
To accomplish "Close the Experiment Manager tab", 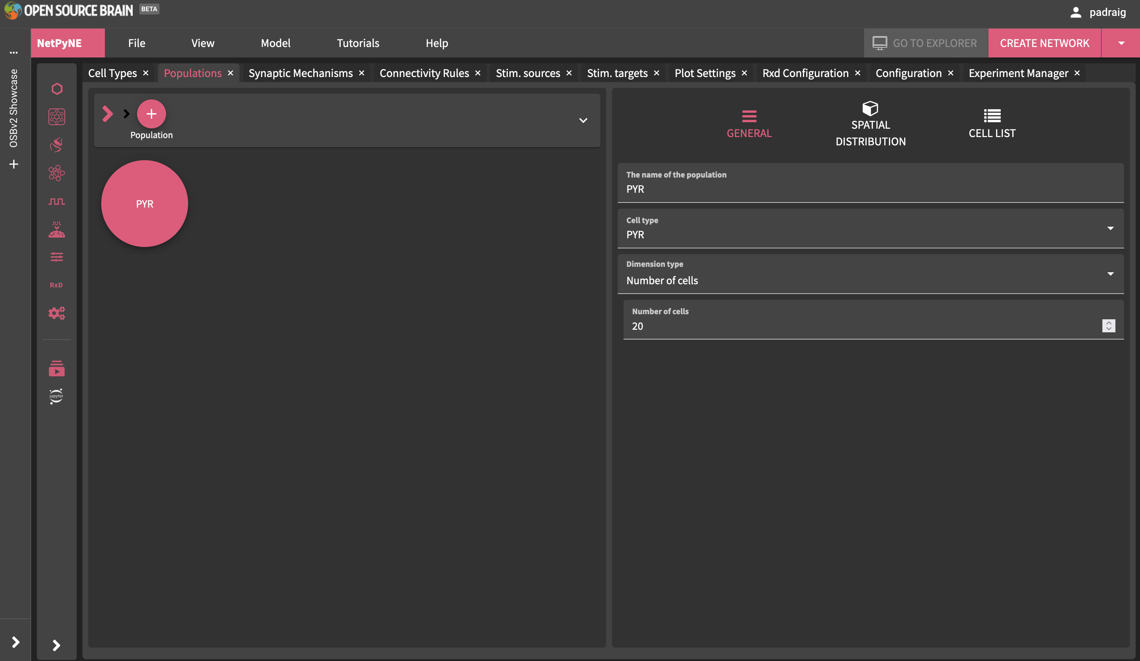I will pyautogui.click(x=1077, y=73).
